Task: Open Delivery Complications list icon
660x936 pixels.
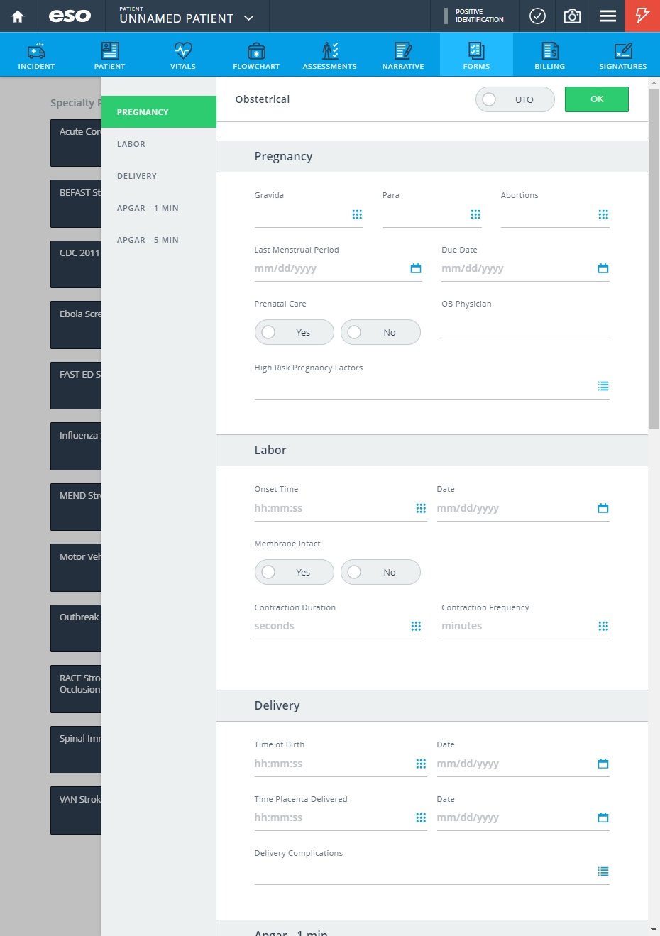Action: tap(603, 871)
